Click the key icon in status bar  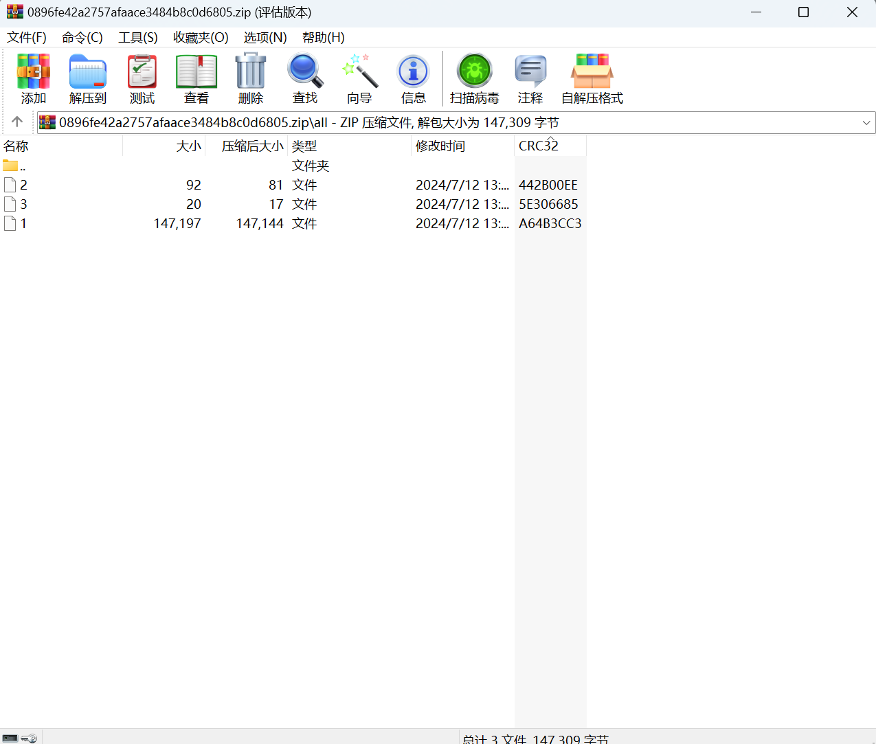pyautogui.click(x=29, y=739)
